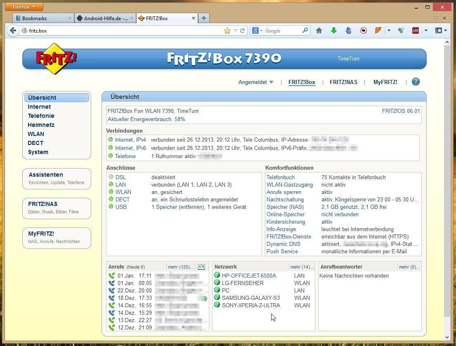Click the grey status dot beside DSL
456x346 pixels.
pyautogui.click(x=111, y=177)
